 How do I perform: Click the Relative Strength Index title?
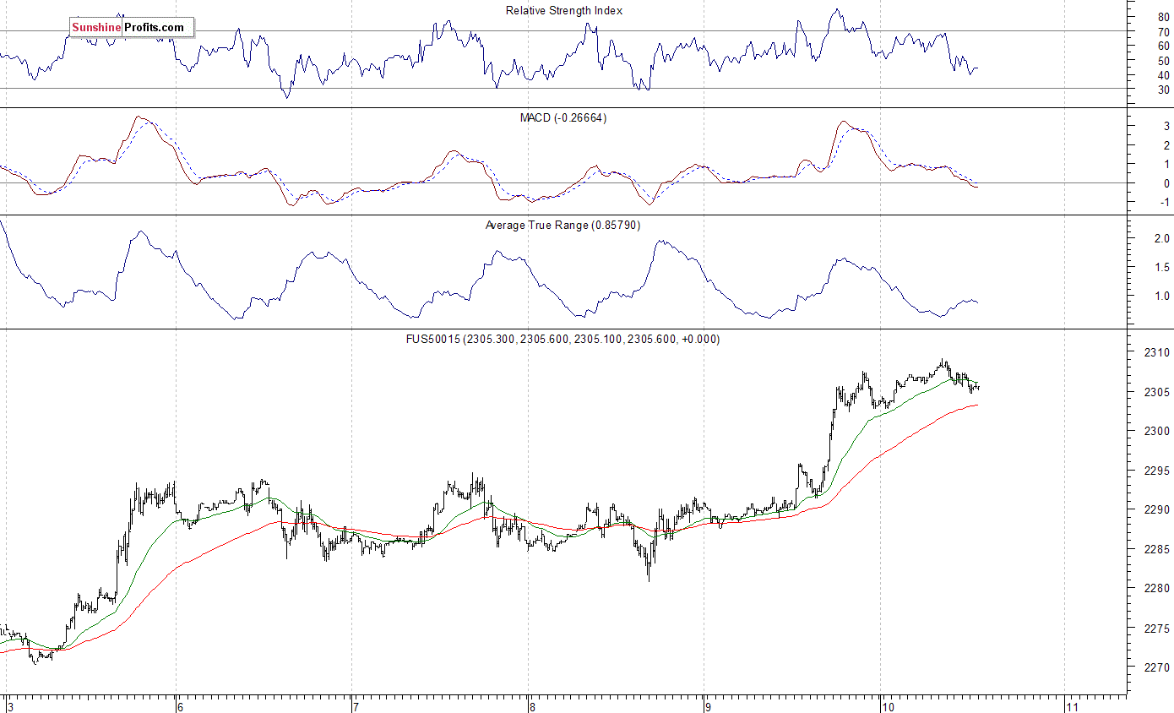coord(564,11)
